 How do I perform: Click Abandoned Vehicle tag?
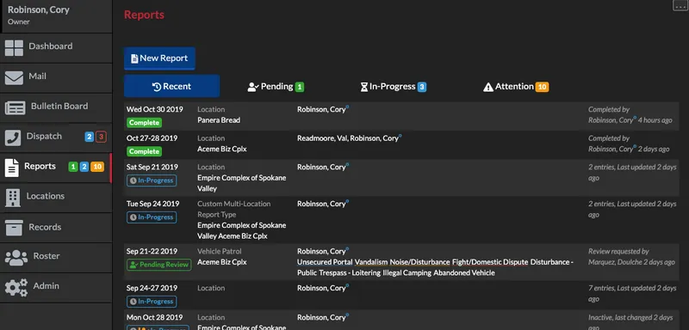464,273
